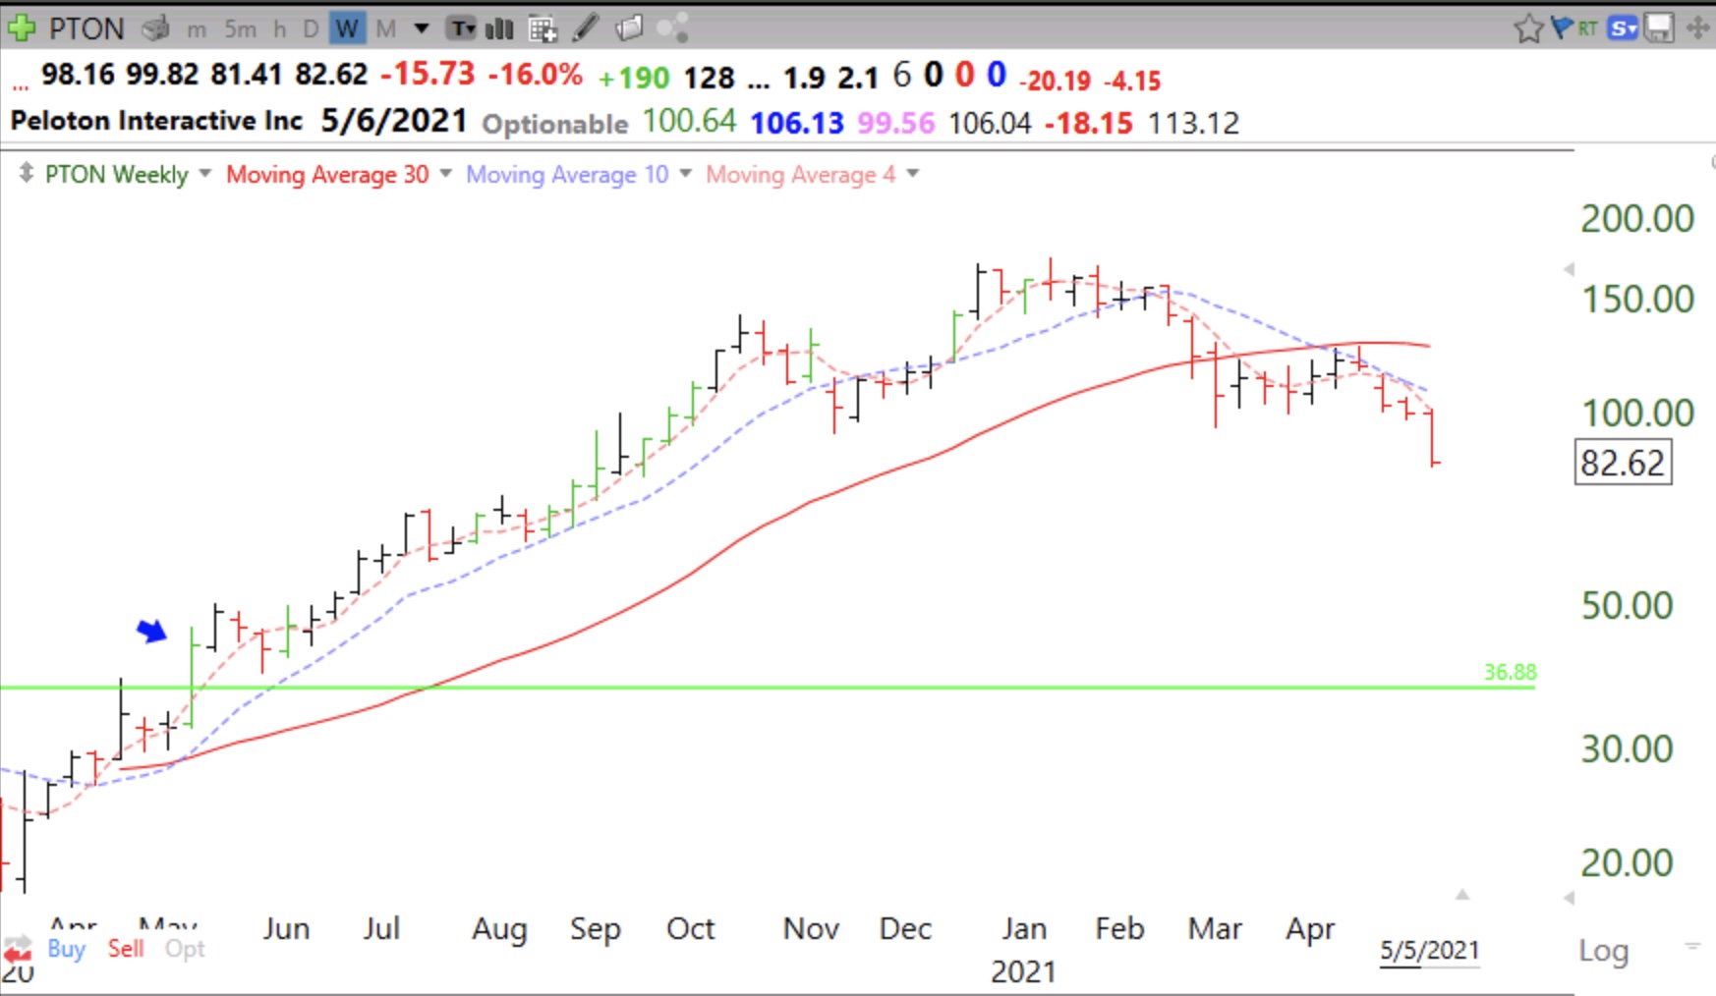Click the 50.00 price scale label

(x=1627, y=605)
